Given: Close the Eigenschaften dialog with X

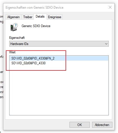Looking at the screenshot, I should (110, 7).
